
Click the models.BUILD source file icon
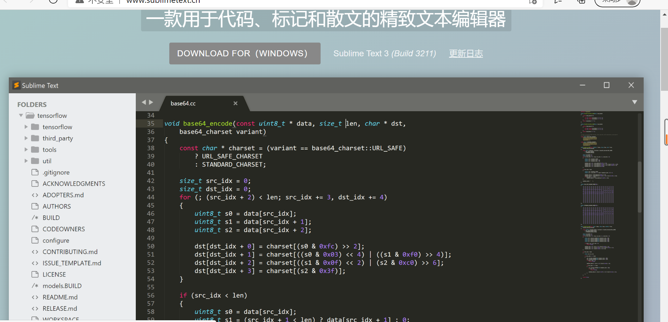(x=35, y=285)
